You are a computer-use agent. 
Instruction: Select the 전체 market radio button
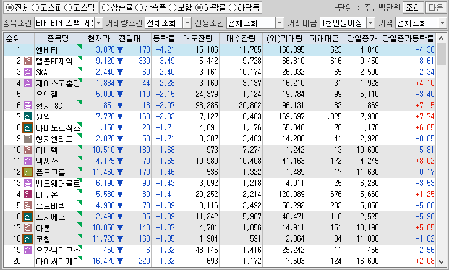tap(10, 7)
